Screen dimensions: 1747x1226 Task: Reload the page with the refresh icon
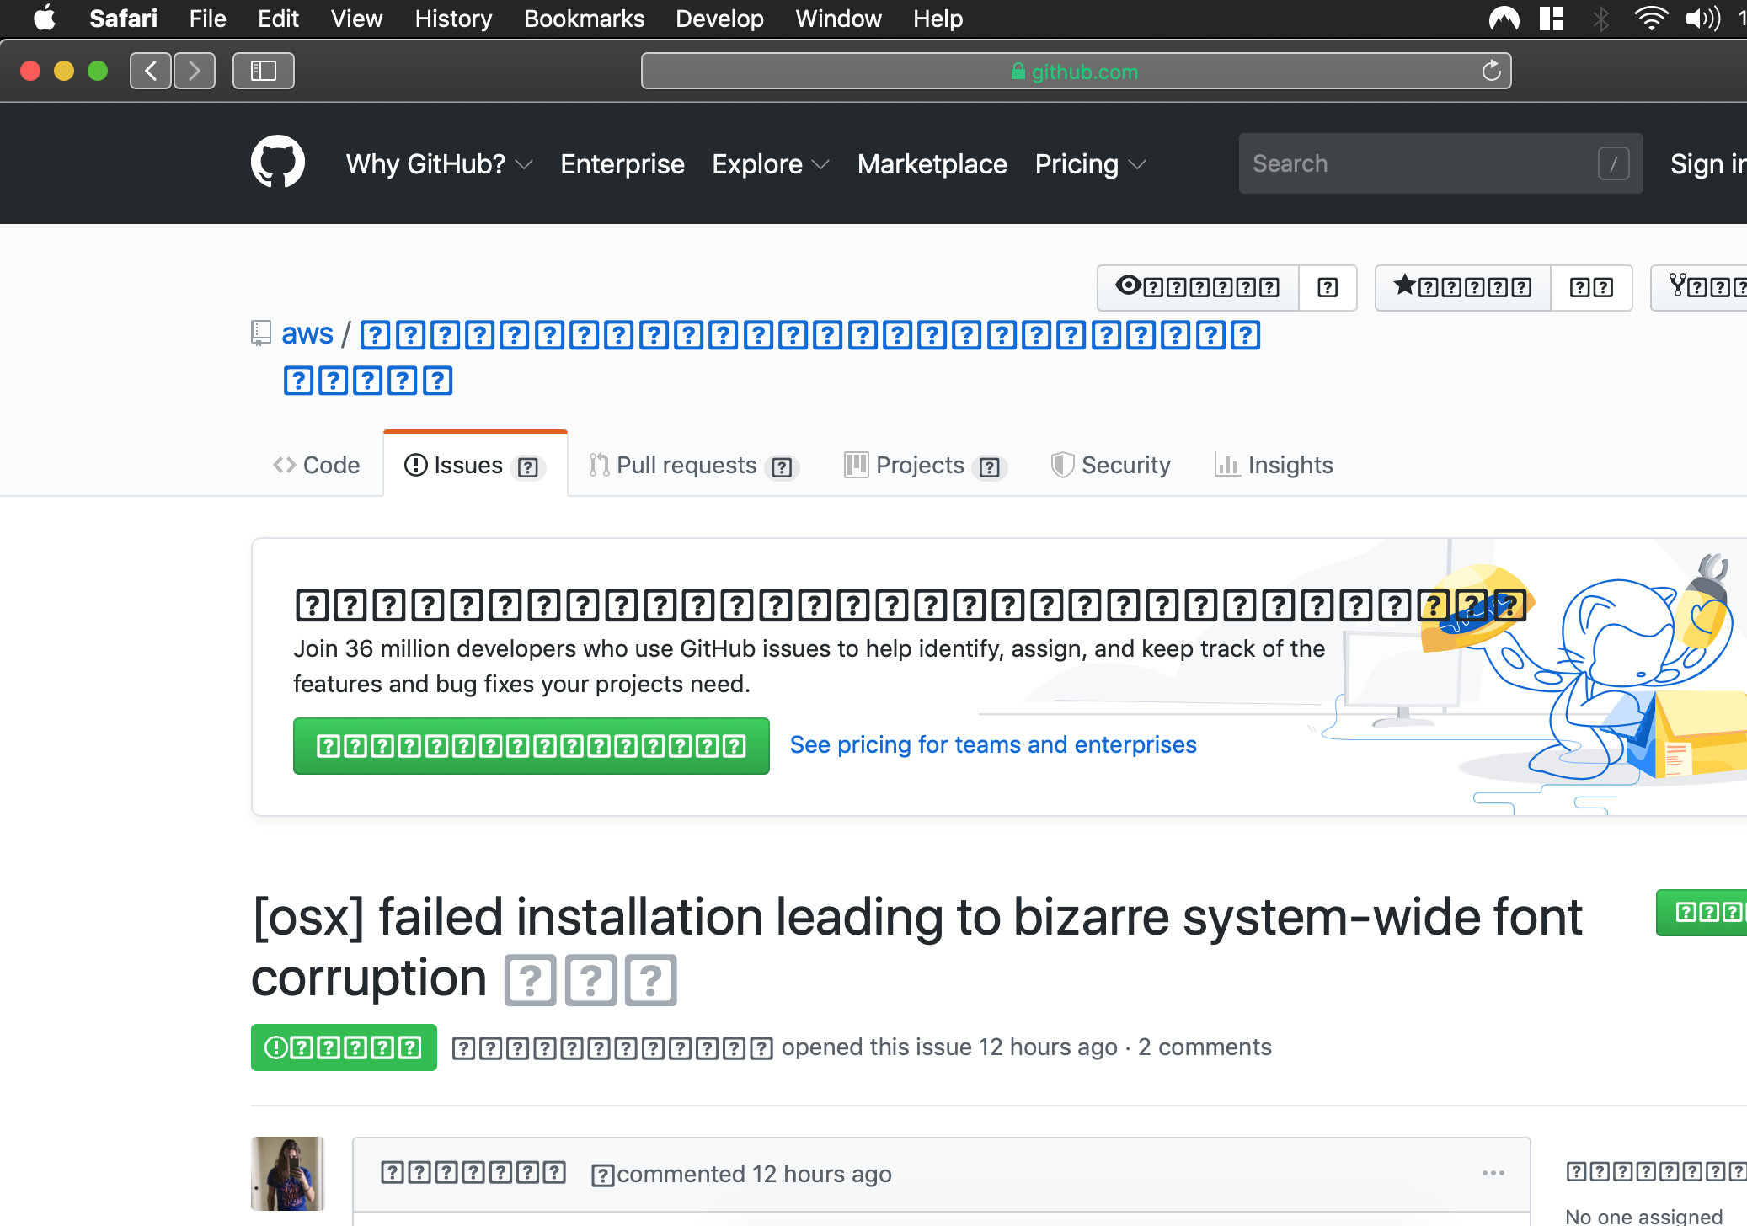tap(1491, 71)
